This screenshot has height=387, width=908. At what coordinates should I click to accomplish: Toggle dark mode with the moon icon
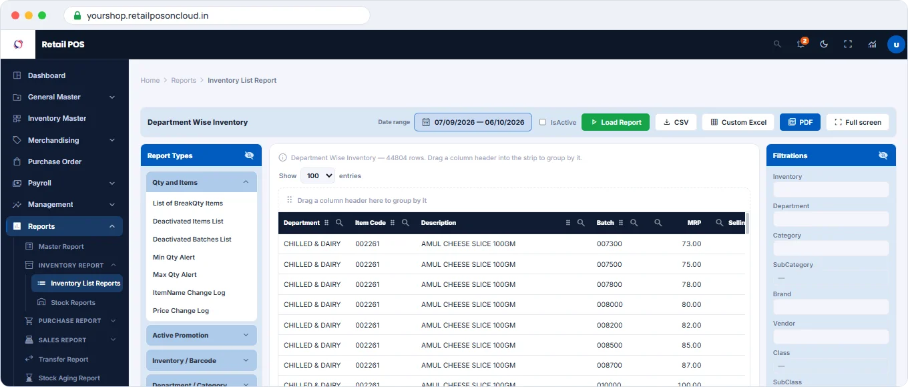(x=824, y=44)
